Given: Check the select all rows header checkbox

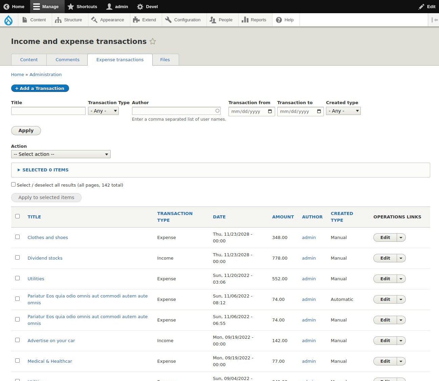Looking at the screenshot, I should 18,216.
